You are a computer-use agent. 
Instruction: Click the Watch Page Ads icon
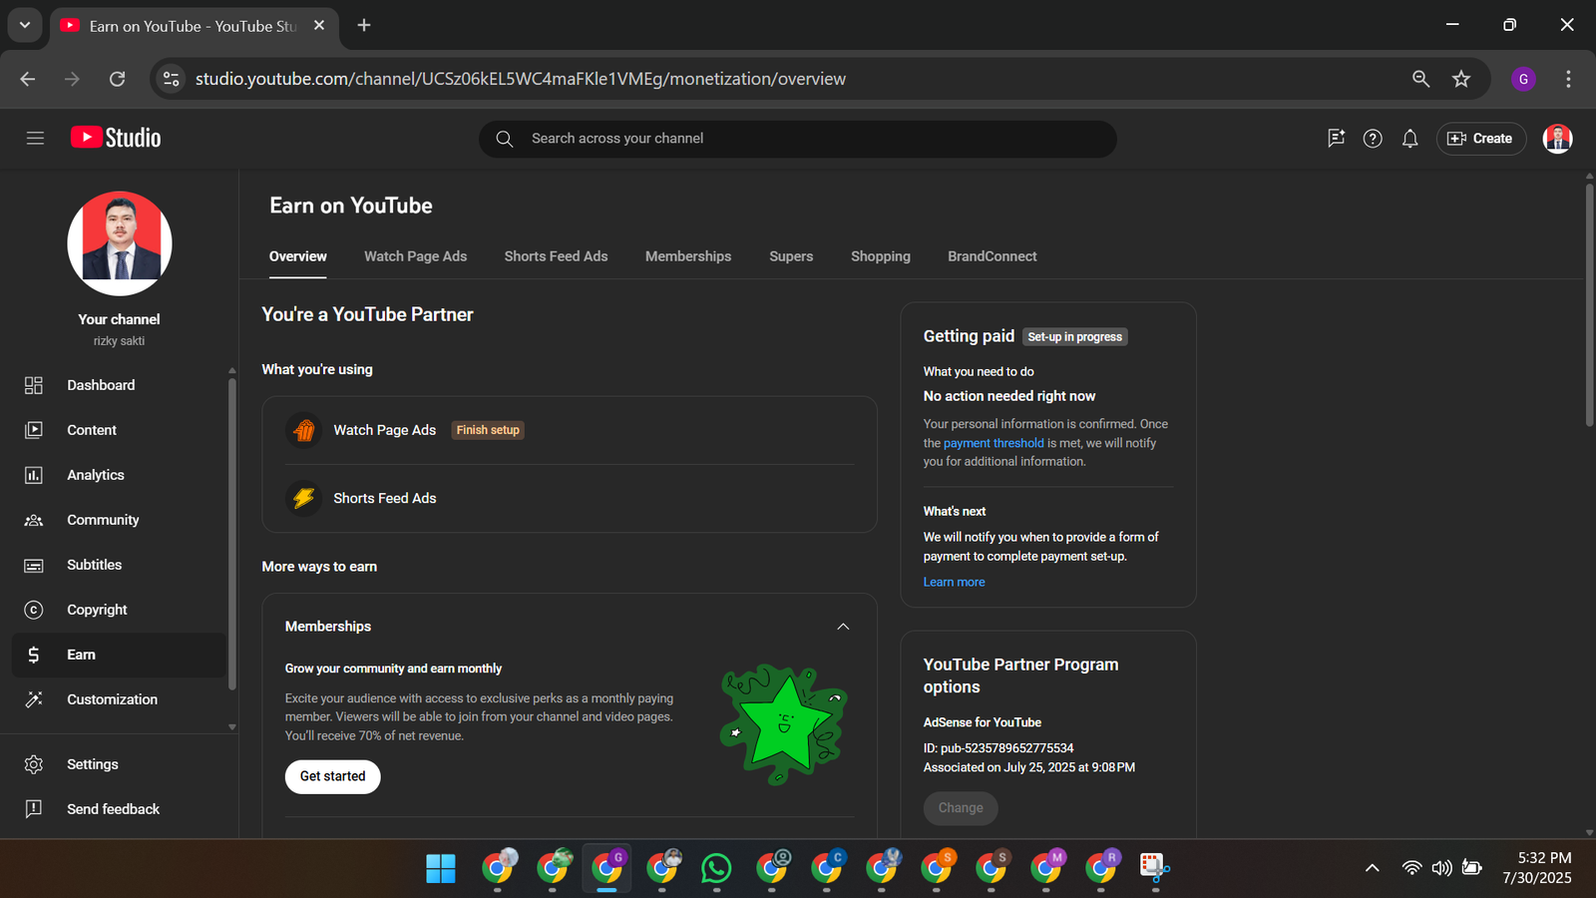pyautogui.click(x=304, y=430)
